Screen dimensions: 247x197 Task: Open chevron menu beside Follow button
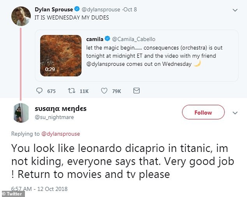[x=235, y=113]
